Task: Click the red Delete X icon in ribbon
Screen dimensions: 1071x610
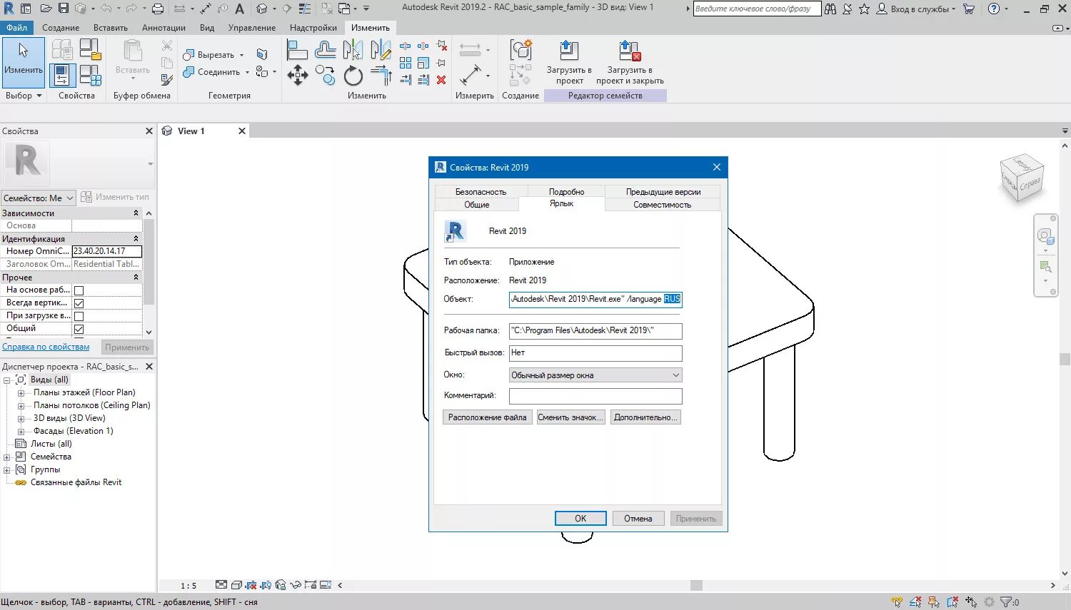Action: (x=441, y=80)
